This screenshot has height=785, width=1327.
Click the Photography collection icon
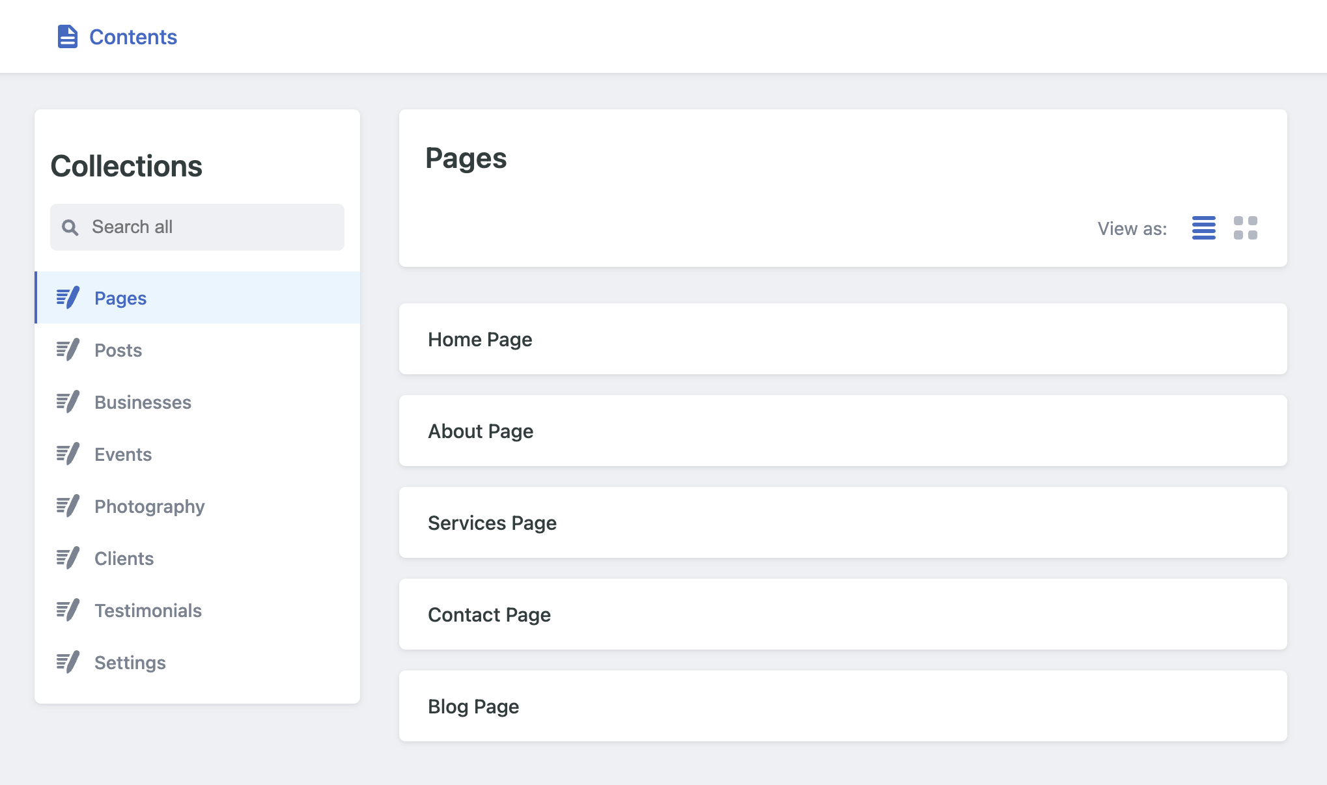68,506
